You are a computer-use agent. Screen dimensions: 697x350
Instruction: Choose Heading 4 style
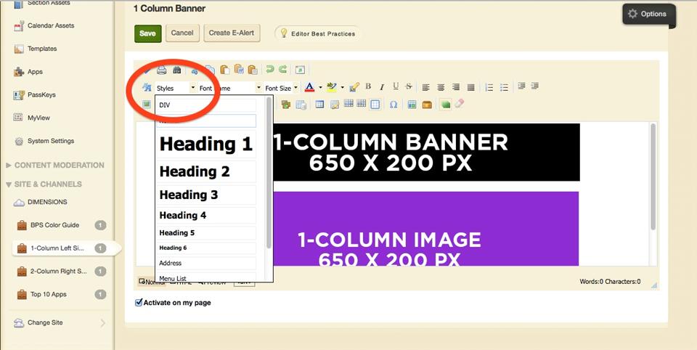click(206, 215)
